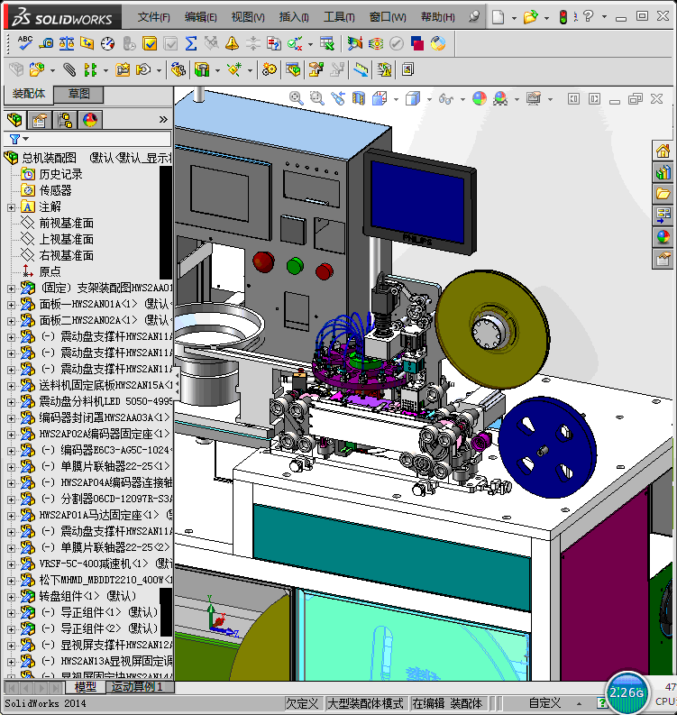Image resolution: width=677 pixels, height=715 pixels.
Task: Open View Orientation dropdown arrow
Action: point(396,99)
